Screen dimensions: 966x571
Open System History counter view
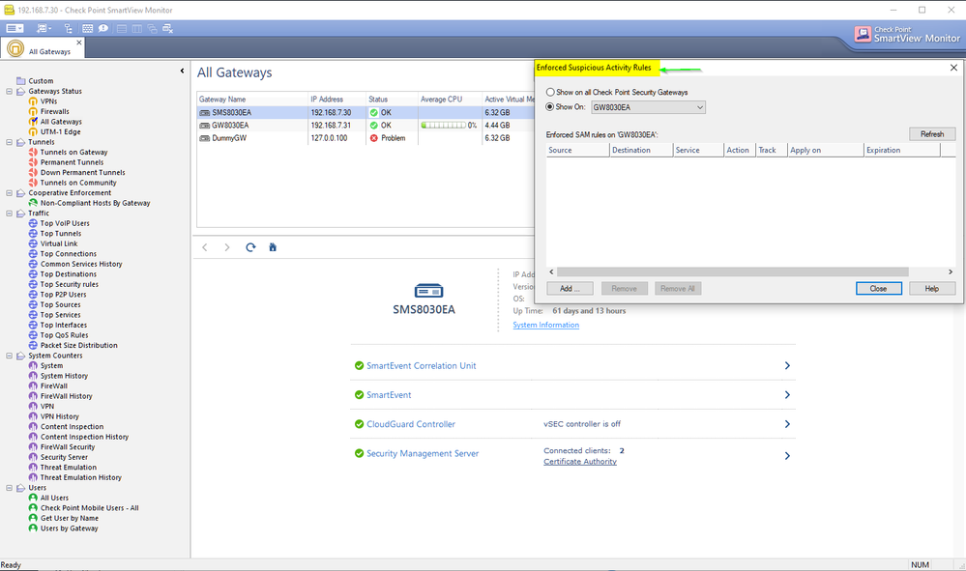click(x=64, y=376)
